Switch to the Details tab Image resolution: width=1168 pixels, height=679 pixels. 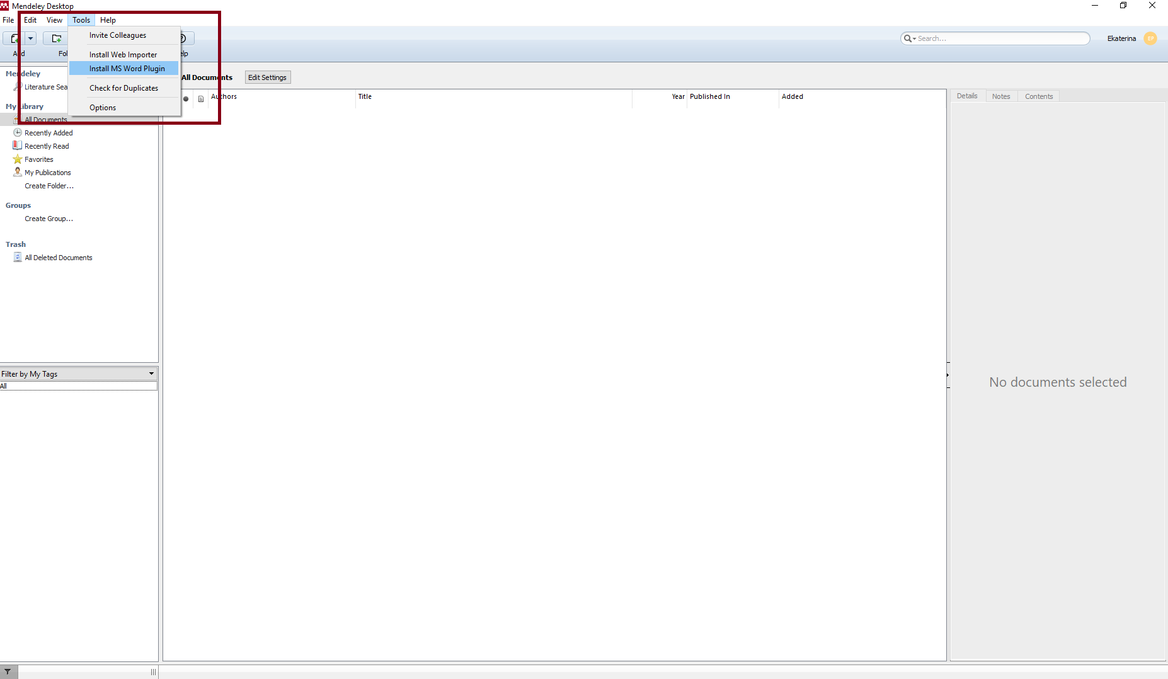(967, 96)
